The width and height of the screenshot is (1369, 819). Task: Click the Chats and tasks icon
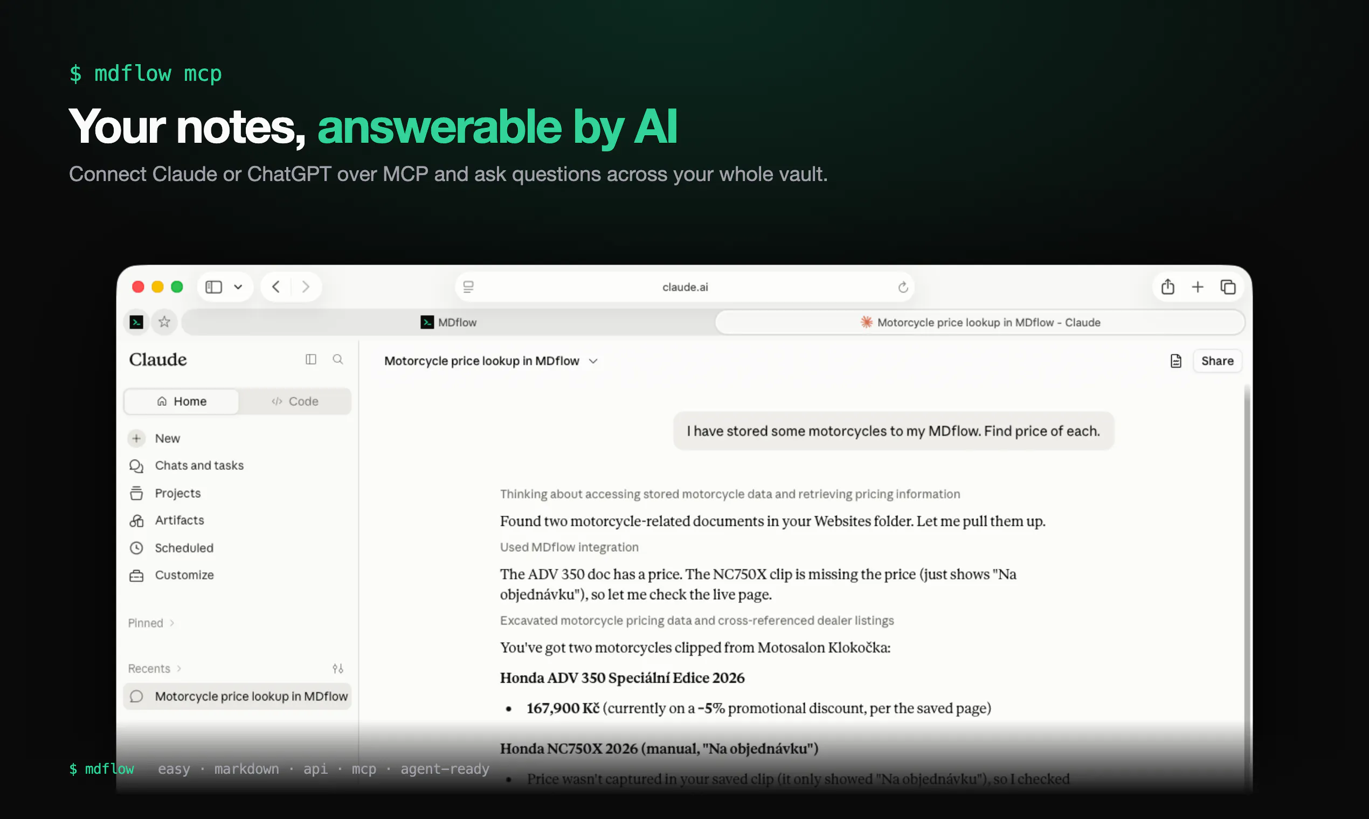[136, 466]
